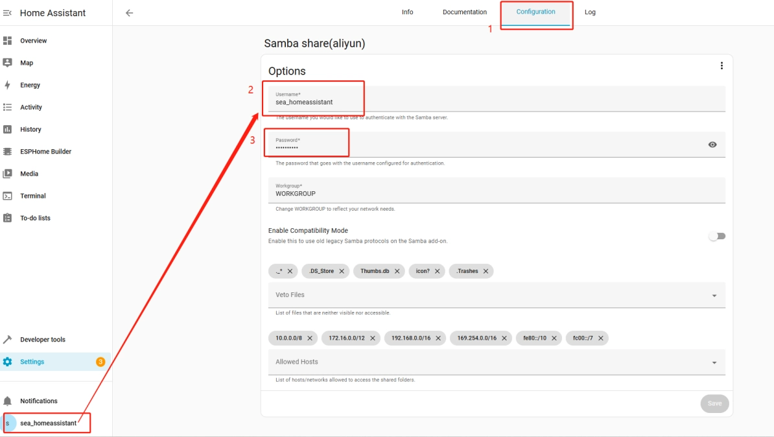This screenshot has height=437, width=774.
Task: Open the options three-dot menu
Action: [721, 65]
